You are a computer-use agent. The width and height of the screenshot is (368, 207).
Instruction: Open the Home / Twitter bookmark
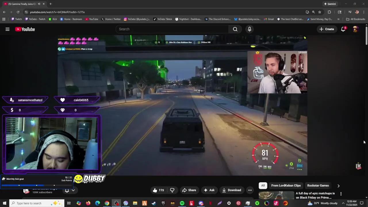point(111,19)
